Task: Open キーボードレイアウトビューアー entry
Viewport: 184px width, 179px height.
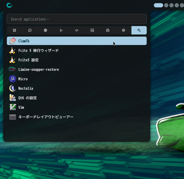Action: pyautogui.click(x=77, y=117)
